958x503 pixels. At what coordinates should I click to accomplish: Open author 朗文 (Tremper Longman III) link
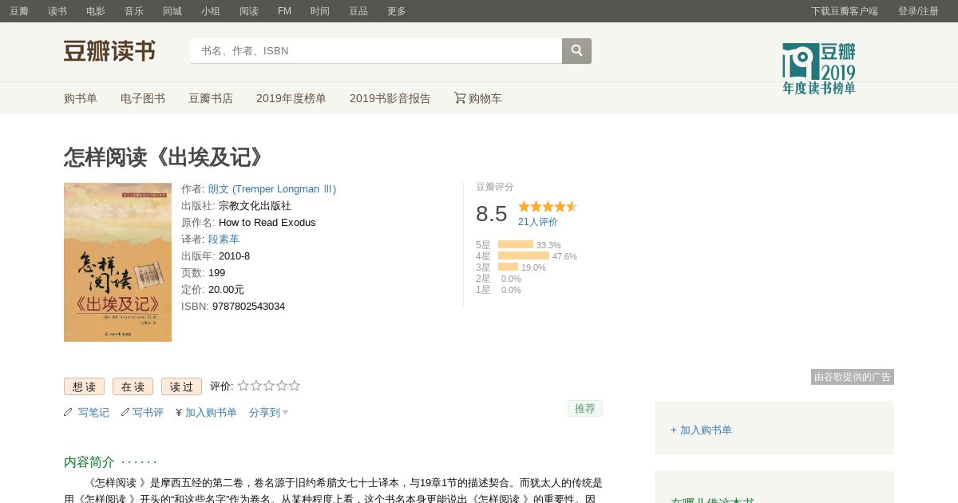click(272, 189)
